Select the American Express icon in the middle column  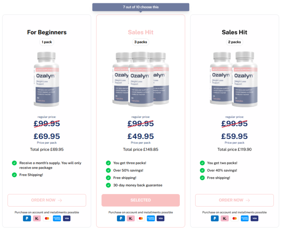[x=151, y=218]
